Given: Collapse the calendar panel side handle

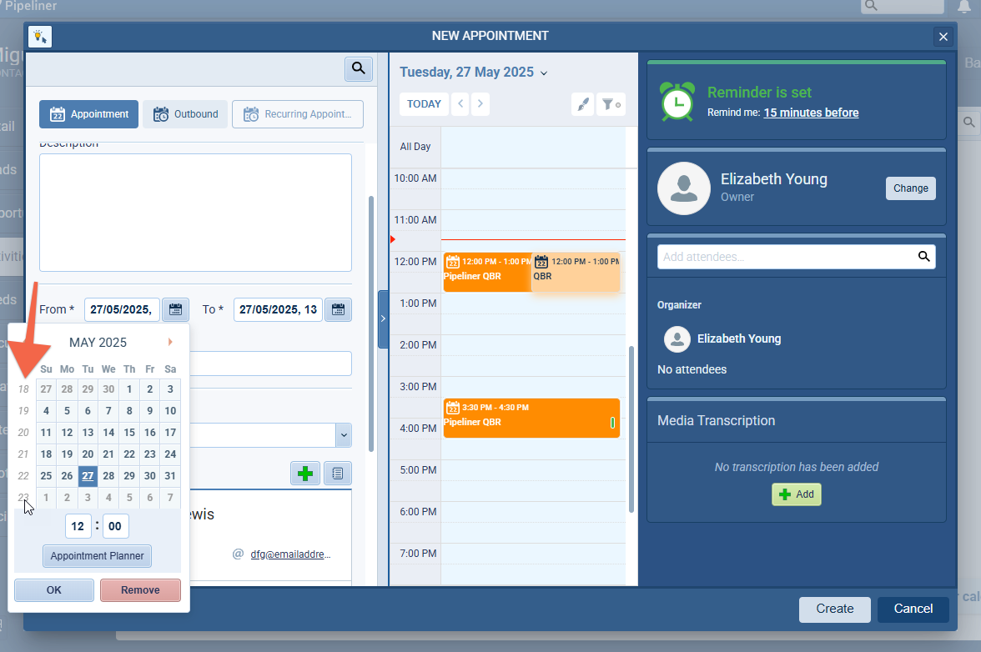Looking at the screenshot, I should click(x=383, y=318).
